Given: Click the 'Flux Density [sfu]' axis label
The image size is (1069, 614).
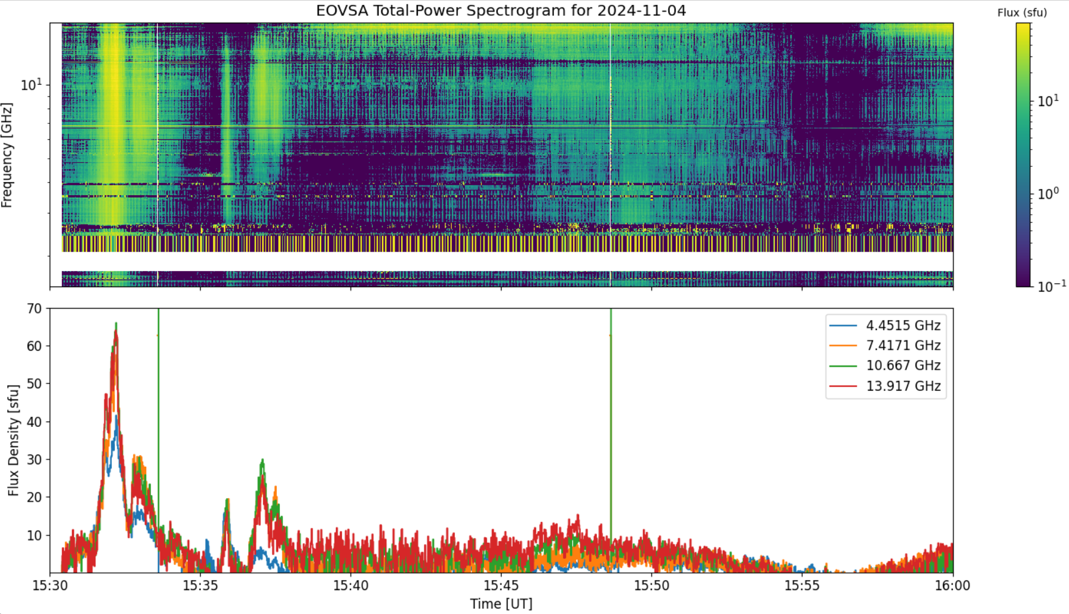Looking at the screenshot, I should (14, 440).
